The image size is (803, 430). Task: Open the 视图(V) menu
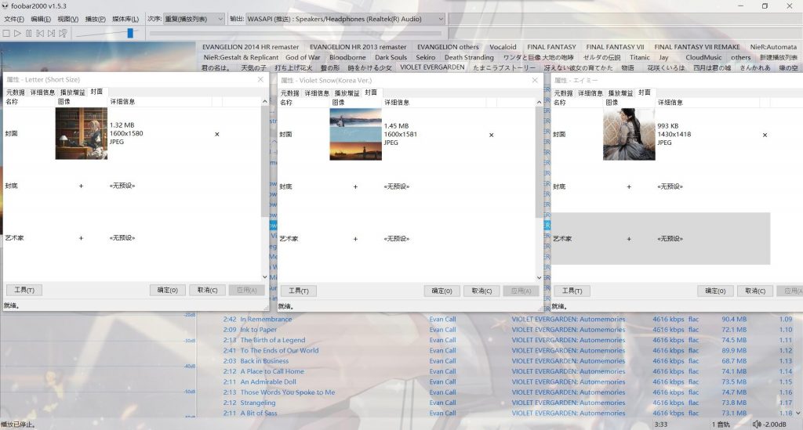68,19
